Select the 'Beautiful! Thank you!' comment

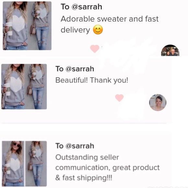(x=92, y=80)
